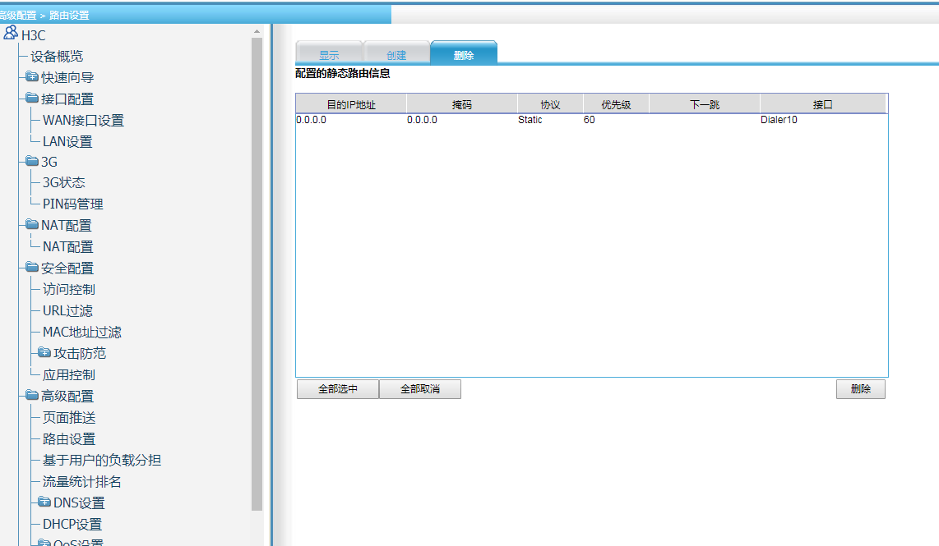The width and height of the screenshot is (939, 546).
Task: Click the 攻击防范 label
Action: [80, 353]
